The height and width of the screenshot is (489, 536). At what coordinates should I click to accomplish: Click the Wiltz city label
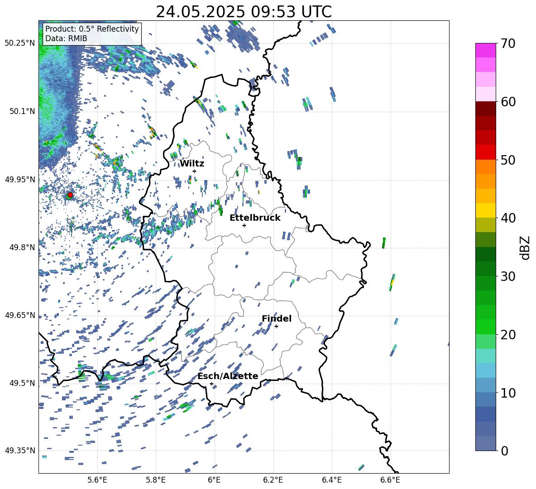(192, 164)
